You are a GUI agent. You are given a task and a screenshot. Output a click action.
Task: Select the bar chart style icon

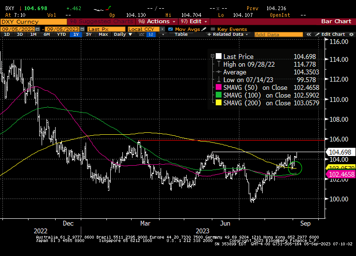pyautogui.click(x=151, y=34)
